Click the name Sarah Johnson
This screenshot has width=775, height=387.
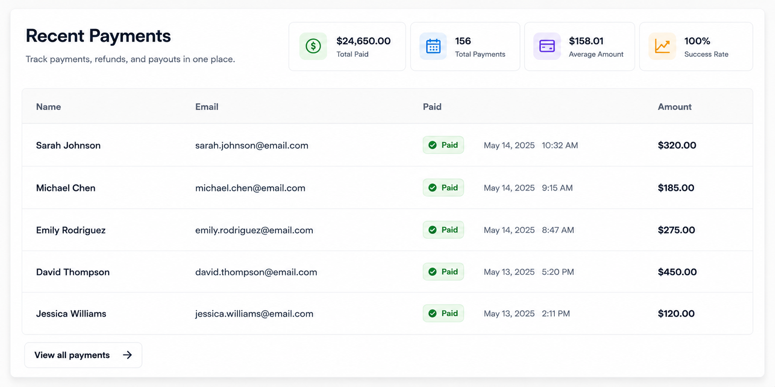pyautogui.click(x=68, y=145)
